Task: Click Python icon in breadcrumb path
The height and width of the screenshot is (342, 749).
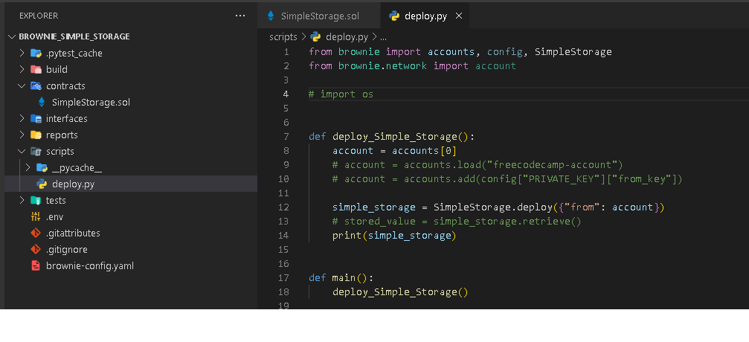Action: [x=315, y=36]
